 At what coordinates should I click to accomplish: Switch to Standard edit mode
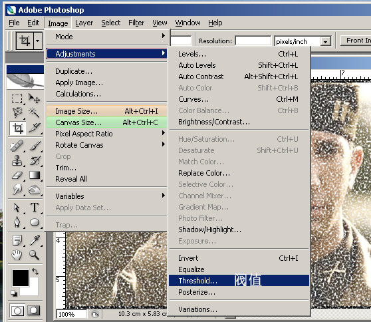point(17,311)
